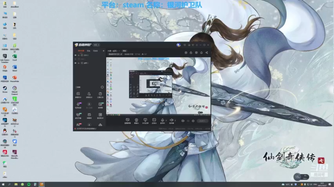Click the ENG input language indicator
The image size is (334, 187).
(x=315, y=185)
